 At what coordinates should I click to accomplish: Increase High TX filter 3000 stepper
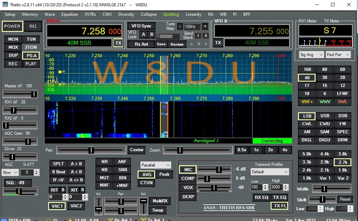[x=286, y=186]
